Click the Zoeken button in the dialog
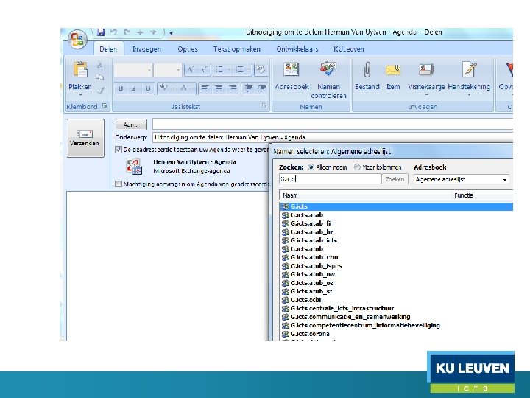 tap(395, 179)
